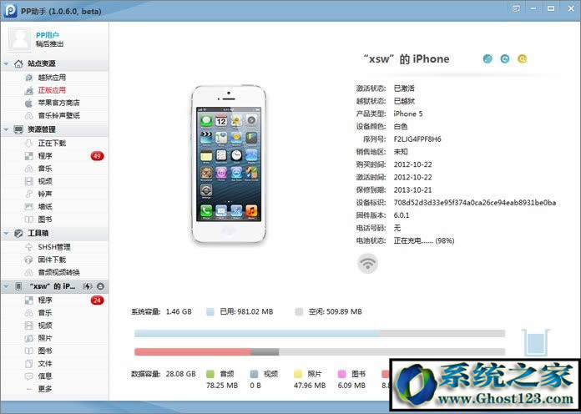
Task: Collapse the 工具箱 section
Action: pyautogui.click(x=7, y=234)
